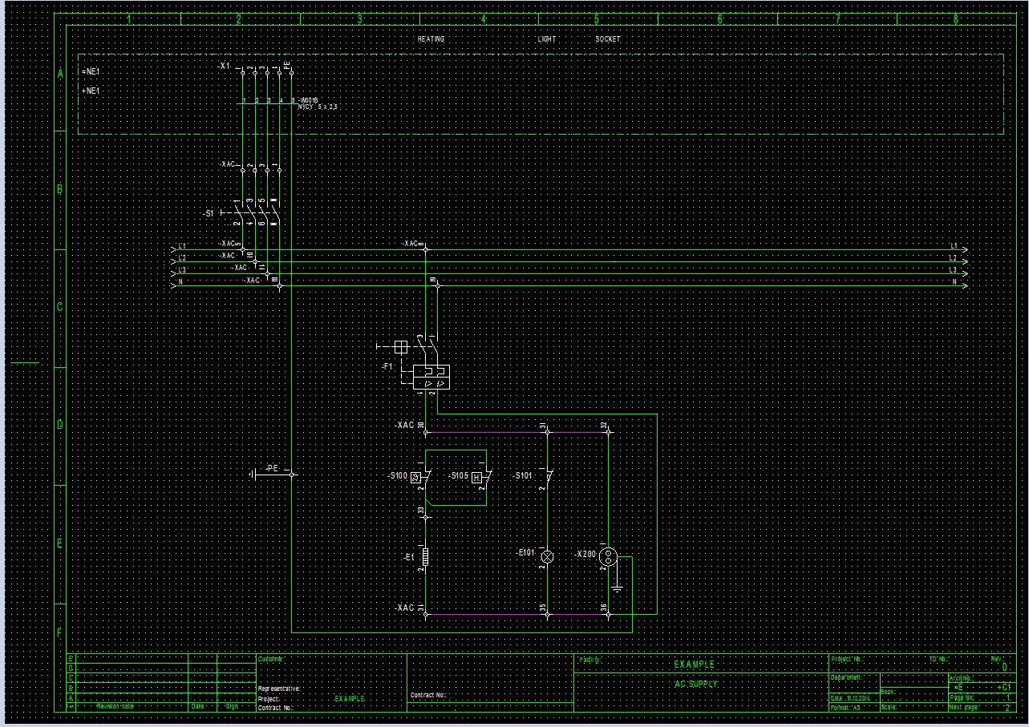
Task: Click the LIGHT column heading
Action: (546, 39)
